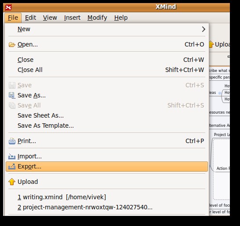Collapse the blue toggle next to 'leas' topic

(220, 93)
